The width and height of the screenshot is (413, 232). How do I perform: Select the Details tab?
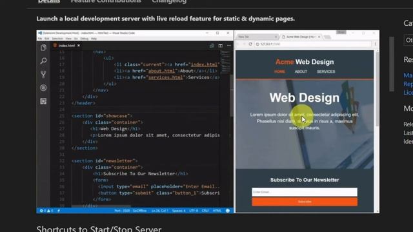pyautogui.click(x=49, y=1)
